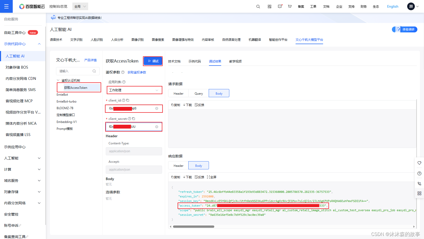Image resolution: width=424 pixels, height=239 pixels.
Task: Select request data Query tab
Action: coord(199,93)
